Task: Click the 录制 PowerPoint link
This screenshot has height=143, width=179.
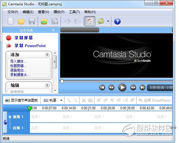Action: pyautogui.click(x=30, y=46)
